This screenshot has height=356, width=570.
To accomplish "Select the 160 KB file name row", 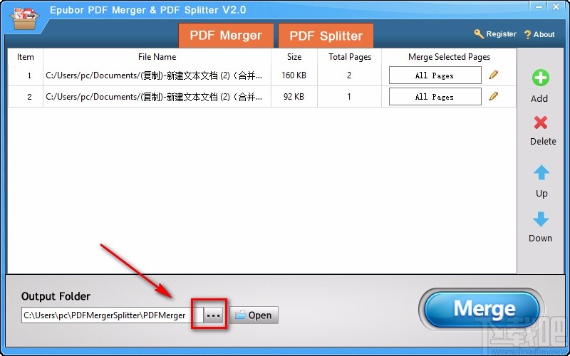I will coord(157,75).
